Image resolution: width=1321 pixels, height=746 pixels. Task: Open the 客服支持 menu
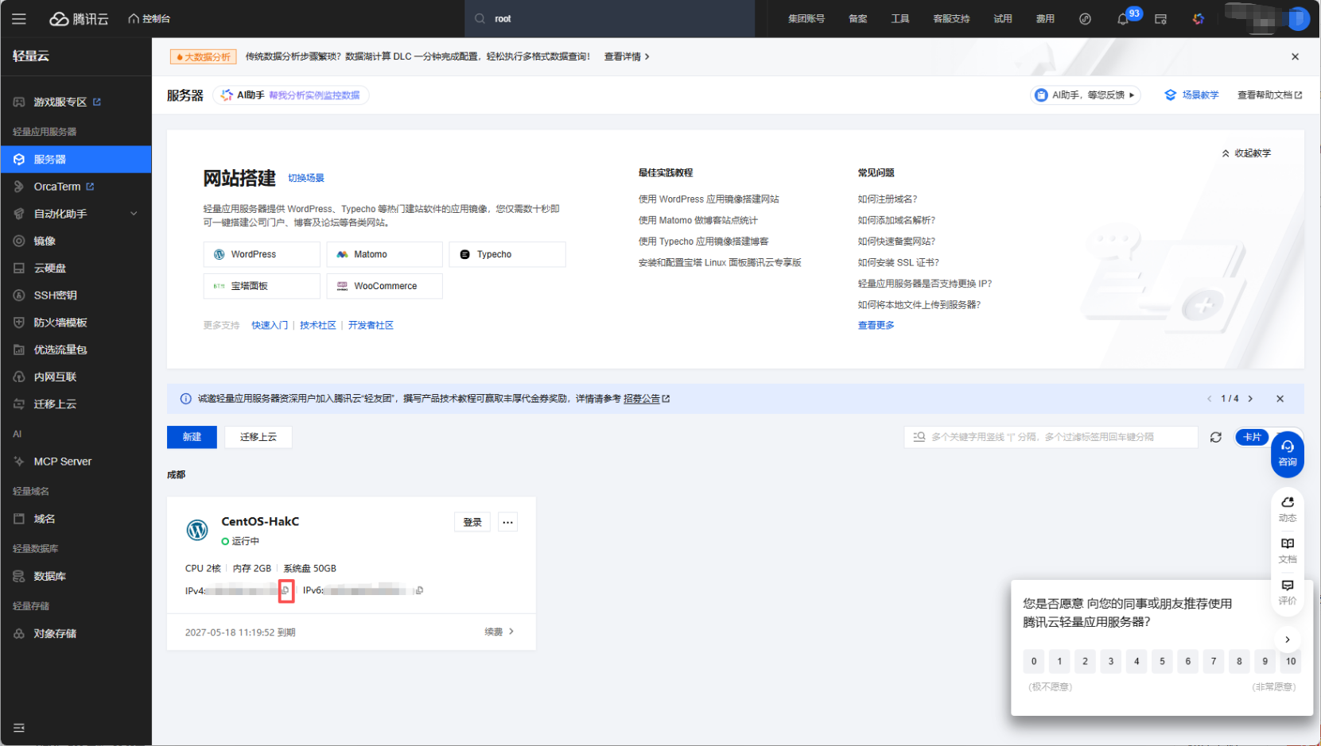coord(951,18)
